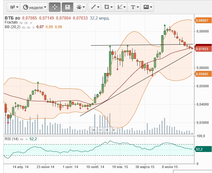Click the right arrow chart navigation button
The width and height of the screenshot is (212, 173).
click(x=114, y=130)
